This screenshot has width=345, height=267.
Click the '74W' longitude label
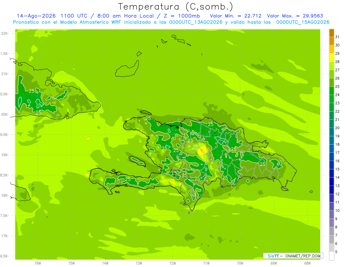click(105, 263)
